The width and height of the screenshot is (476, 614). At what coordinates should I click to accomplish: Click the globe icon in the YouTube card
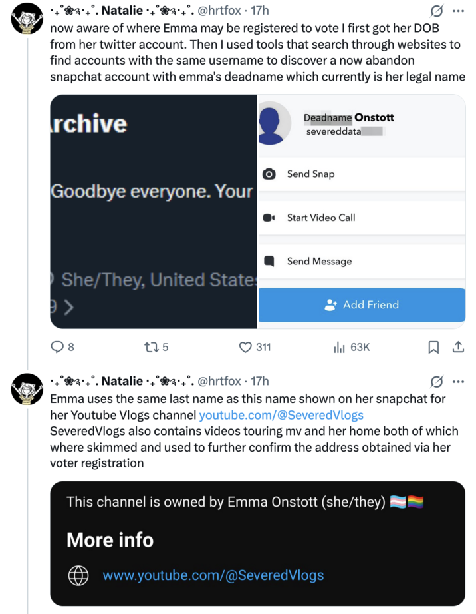[x=78, y=575]
